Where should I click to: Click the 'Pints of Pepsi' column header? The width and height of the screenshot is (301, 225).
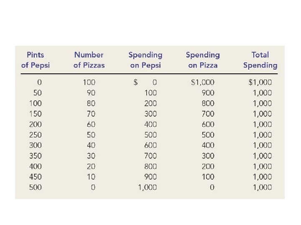[x=35, y=60]
